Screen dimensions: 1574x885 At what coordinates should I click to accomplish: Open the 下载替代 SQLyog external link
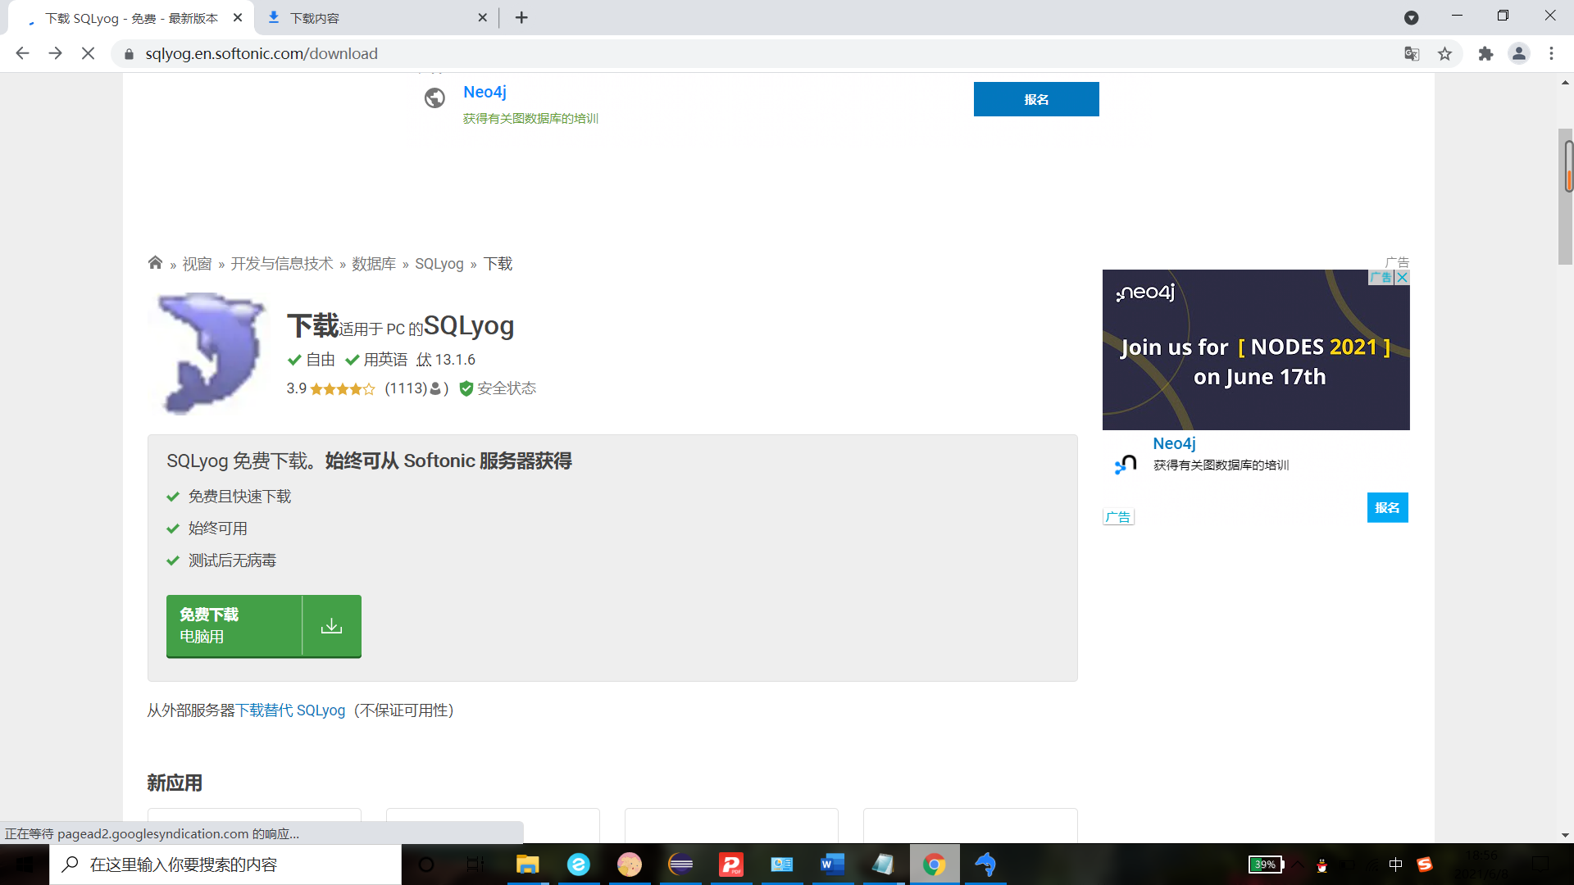290,710
